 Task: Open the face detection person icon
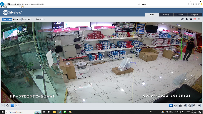[x=199, y=105]
